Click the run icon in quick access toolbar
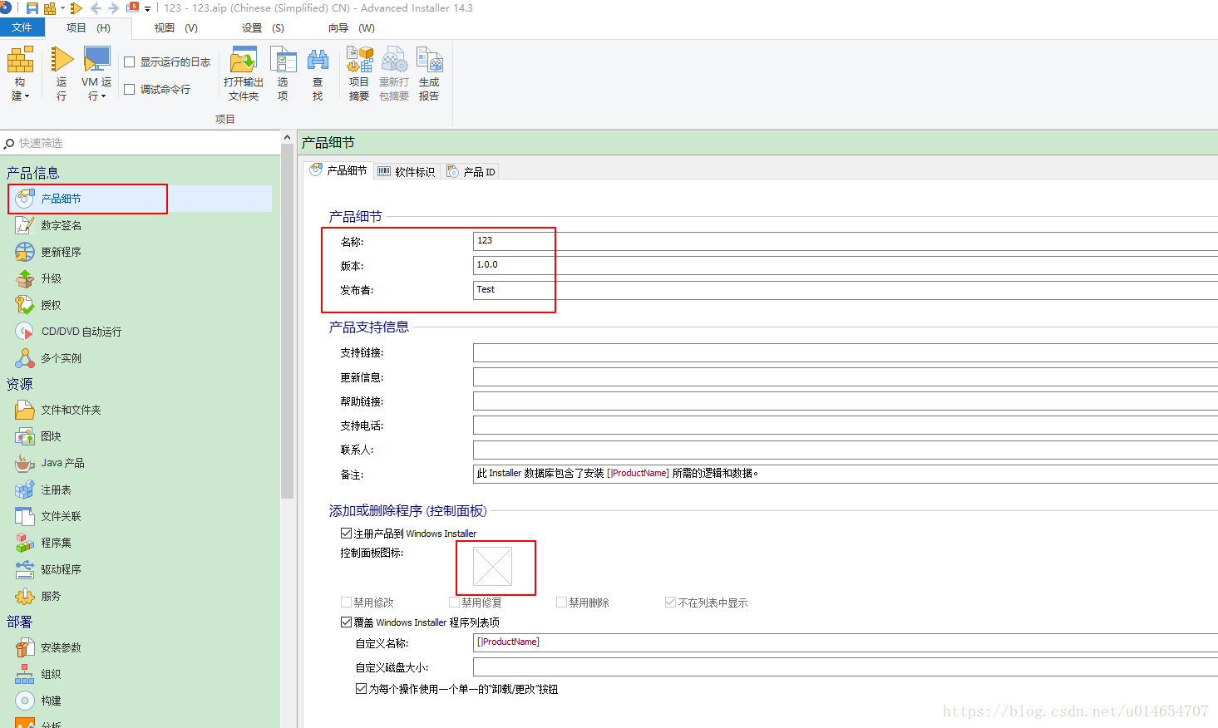1218x728 pixels. coord(76,8)
